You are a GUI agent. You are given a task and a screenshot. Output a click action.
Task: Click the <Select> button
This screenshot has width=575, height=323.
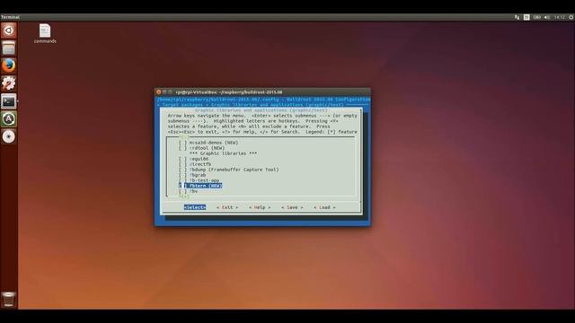(195, 207)
